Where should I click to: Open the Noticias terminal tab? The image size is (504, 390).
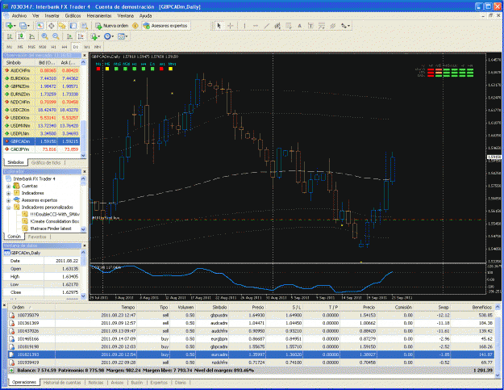pos(96,383)
